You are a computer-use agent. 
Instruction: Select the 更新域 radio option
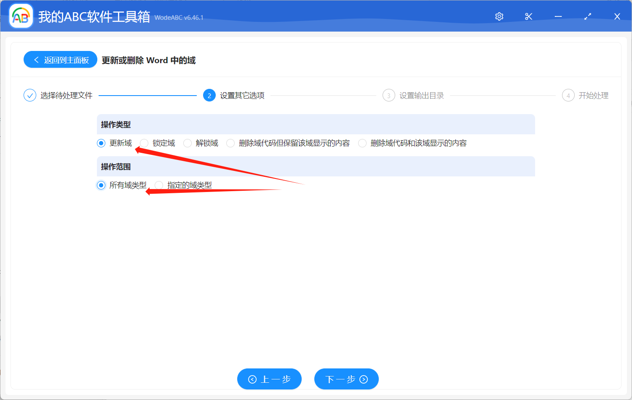(x=101, y=143)
